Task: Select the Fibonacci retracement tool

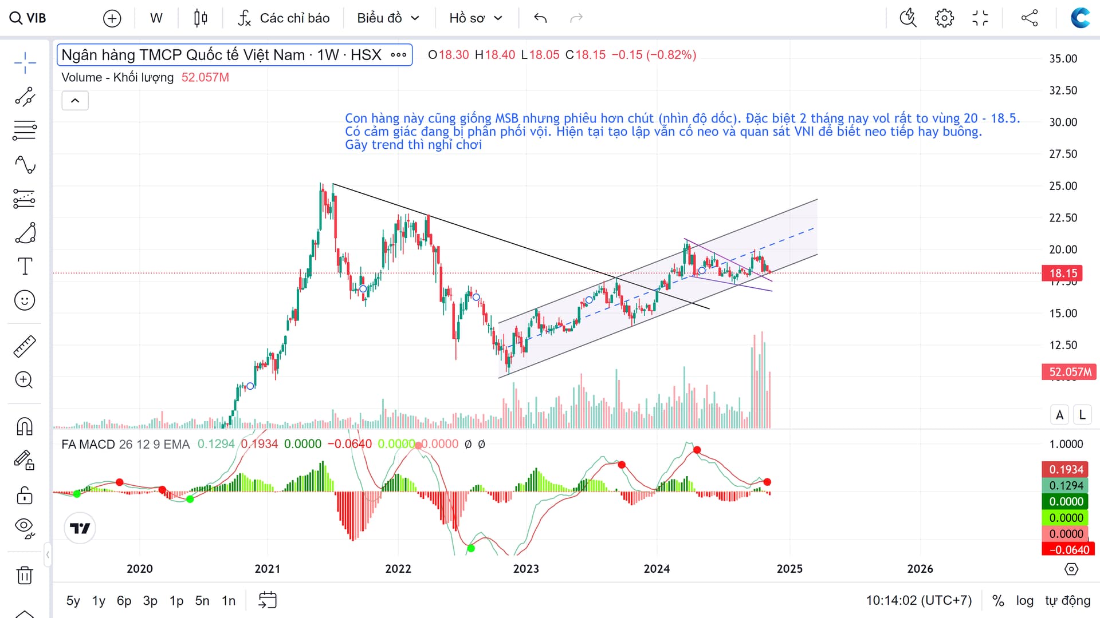Action: (25, 131)
